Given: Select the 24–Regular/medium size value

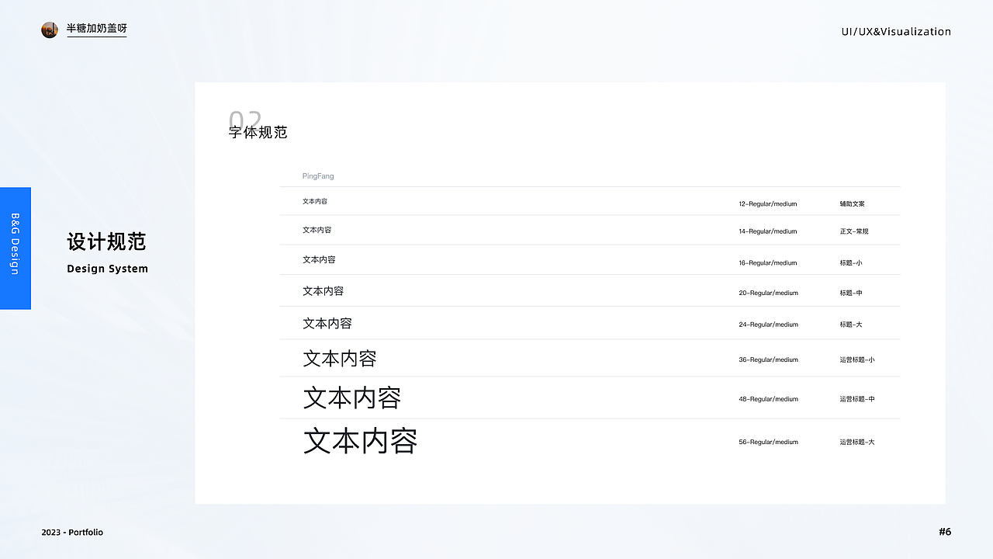Looking at the screenshot, I should pos(768,325).
